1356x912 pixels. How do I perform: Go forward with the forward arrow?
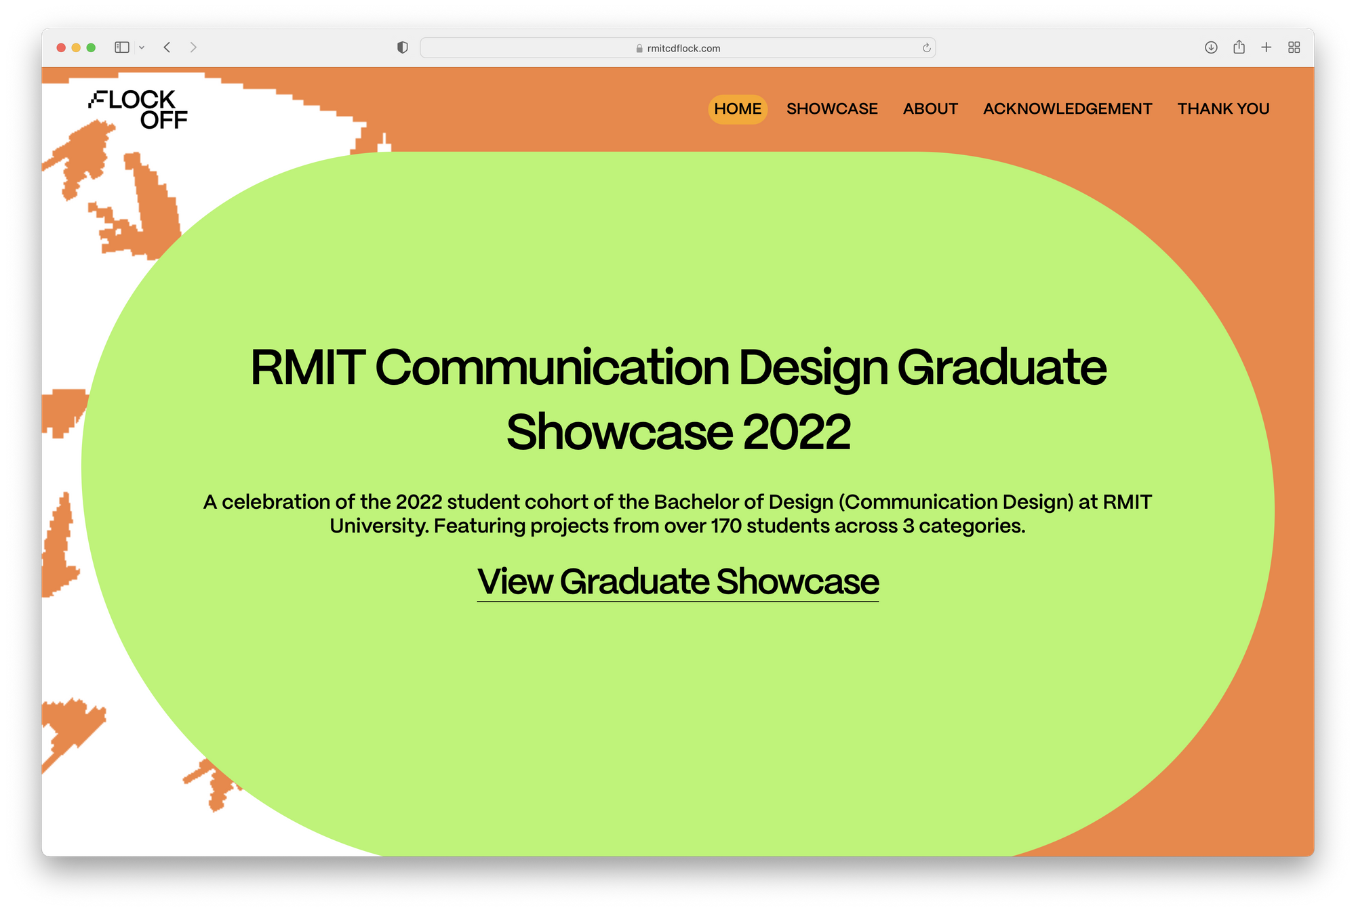[x=193, y=47]
